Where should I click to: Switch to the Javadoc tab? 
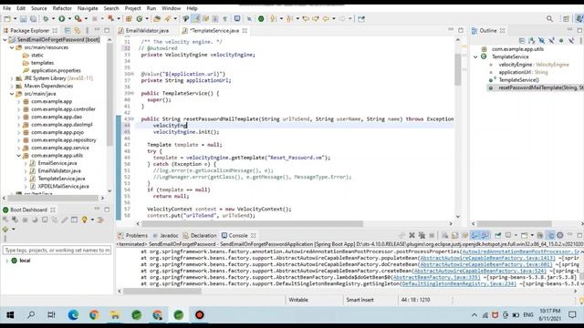click(x=165, y=235)
